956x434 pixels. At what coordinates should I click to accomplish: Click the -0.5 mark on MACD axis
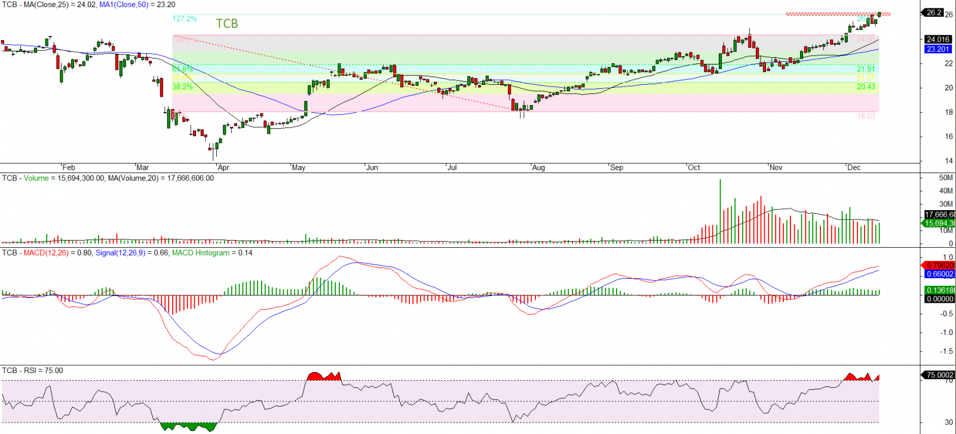tap(946, 314)
